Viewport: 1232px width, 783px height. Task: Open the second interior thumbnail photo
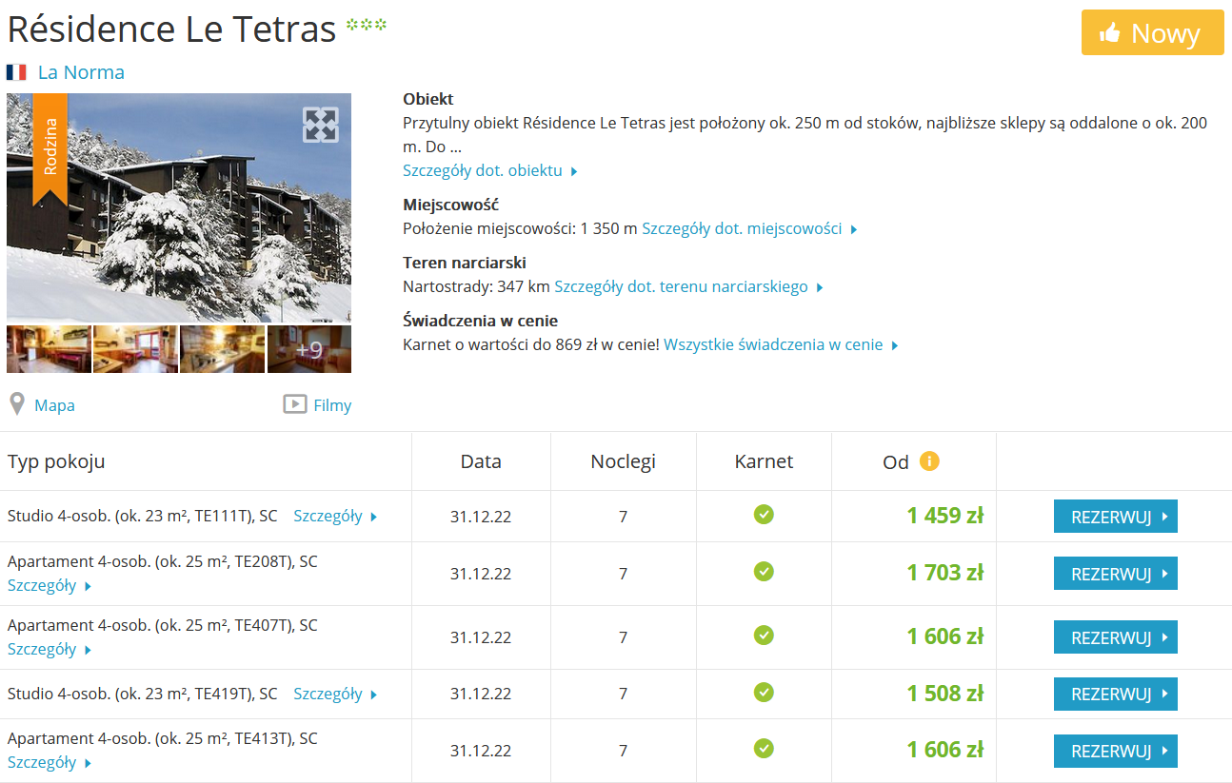coord(135,349)
